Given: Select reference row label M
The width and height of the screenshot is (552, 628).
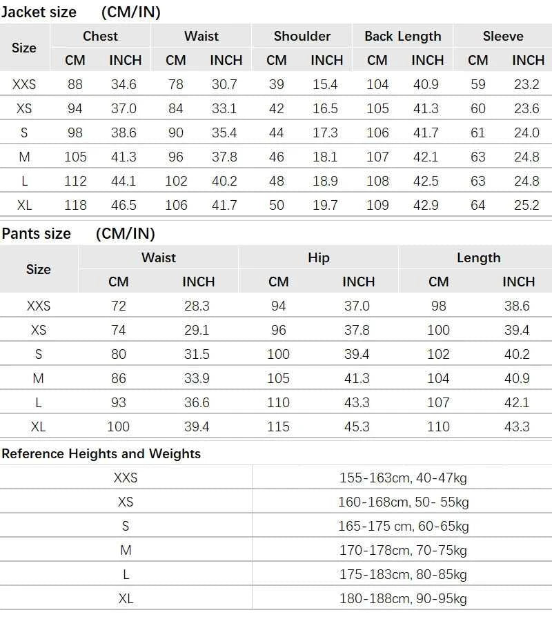Looking at the screenshot, I should (x=126, y=550).
